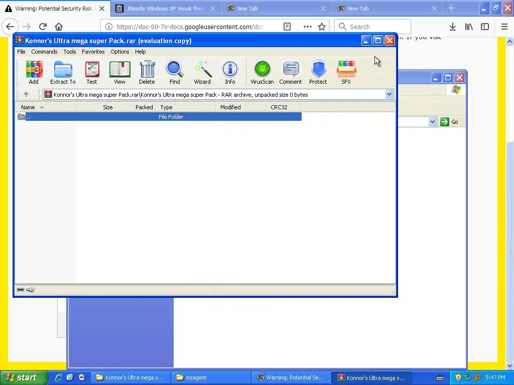The height and width of the screenshot is (385, 514).
Task: Click the taskbar clock showing 5:47 PM
Action: [495, 378]
